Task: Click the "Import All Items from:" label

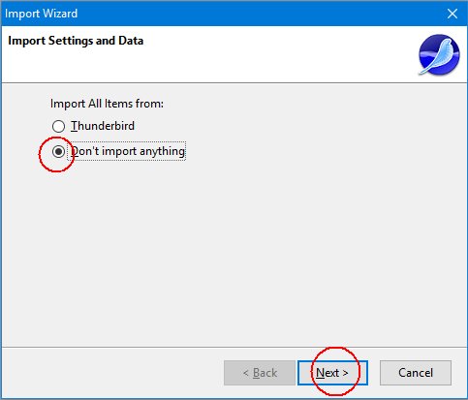Action: pos(107,104)
